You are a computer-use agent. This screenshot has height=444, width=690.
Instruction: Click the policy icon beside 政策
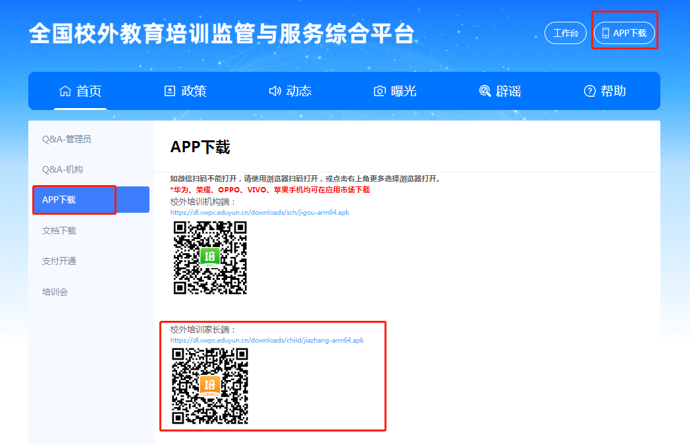coord(170,91)
